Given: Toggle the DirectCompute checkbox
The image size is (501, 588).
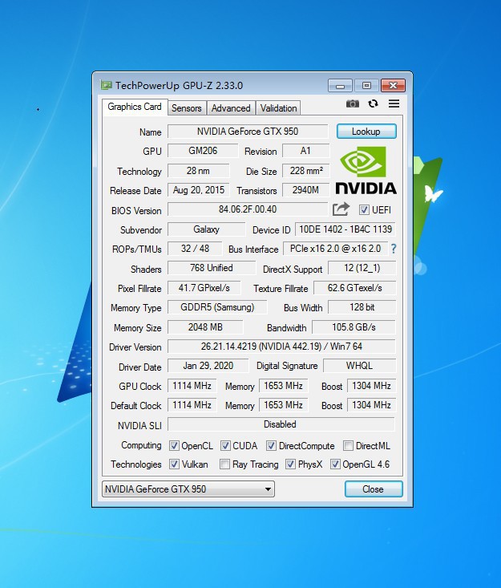Looking at the screenshot, I should pyautogui.click(x=271, y=445).
